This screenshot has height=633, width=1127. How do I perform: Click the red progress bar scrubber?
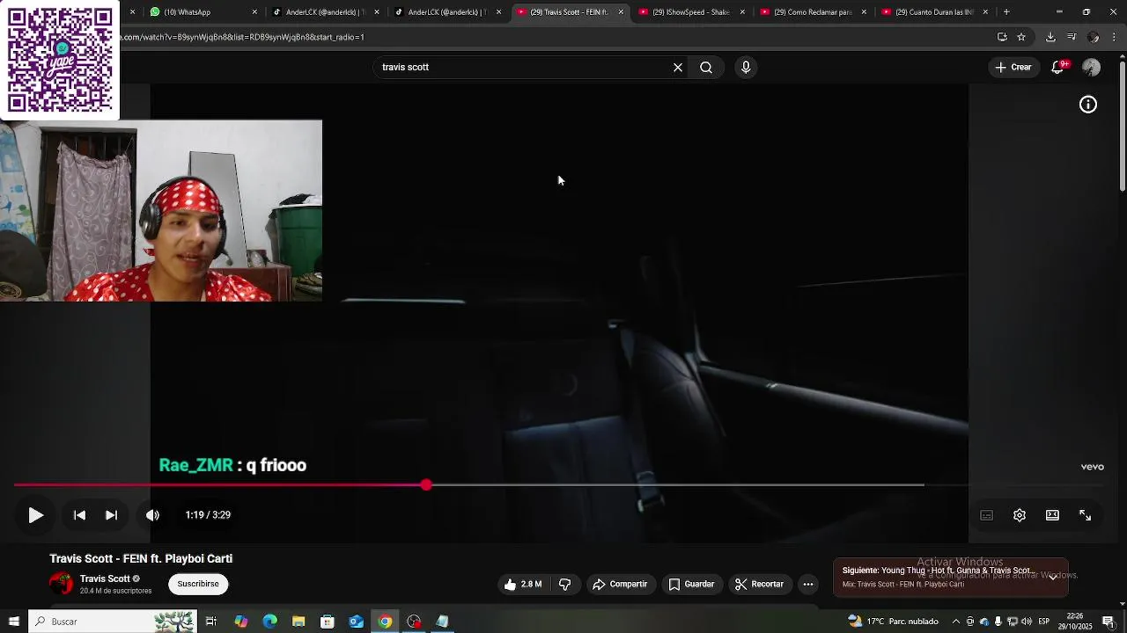pos(426,484)
